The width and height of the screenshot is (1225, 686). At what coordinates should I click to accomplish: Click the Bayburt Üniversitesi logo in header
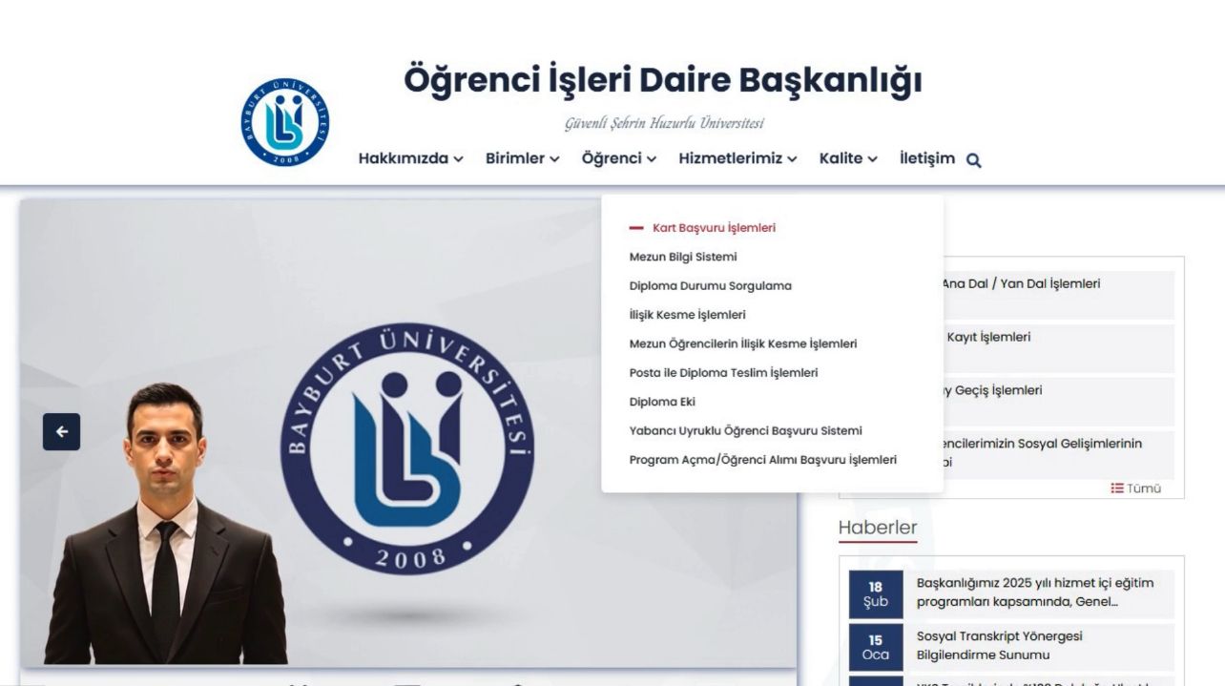coord(284,122)
